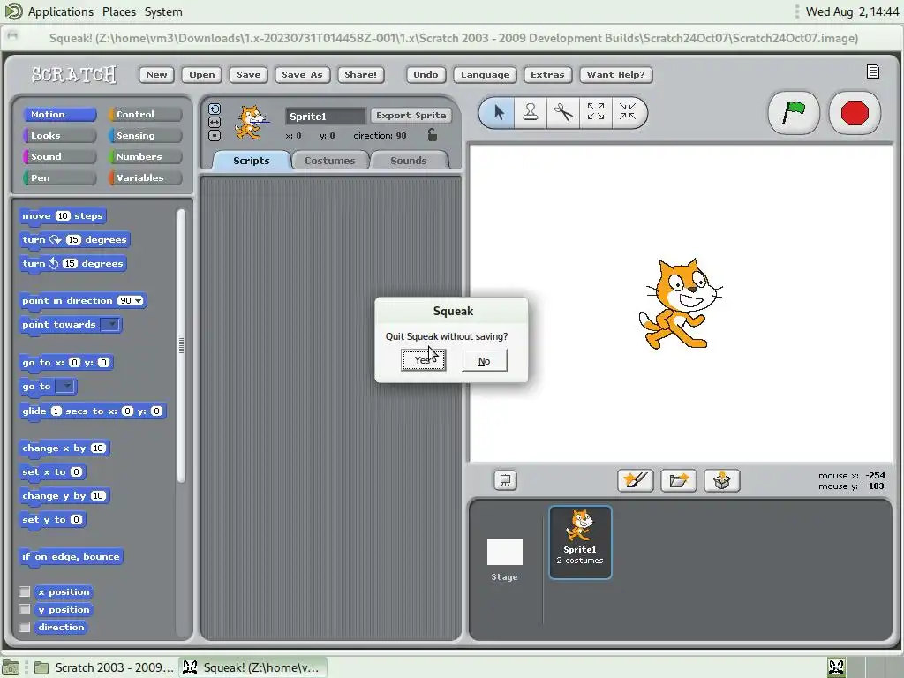This screenshot has height=678, width=904.
Task: Enable the direction monitor checkbox
Action: click(x=24, y=627)
